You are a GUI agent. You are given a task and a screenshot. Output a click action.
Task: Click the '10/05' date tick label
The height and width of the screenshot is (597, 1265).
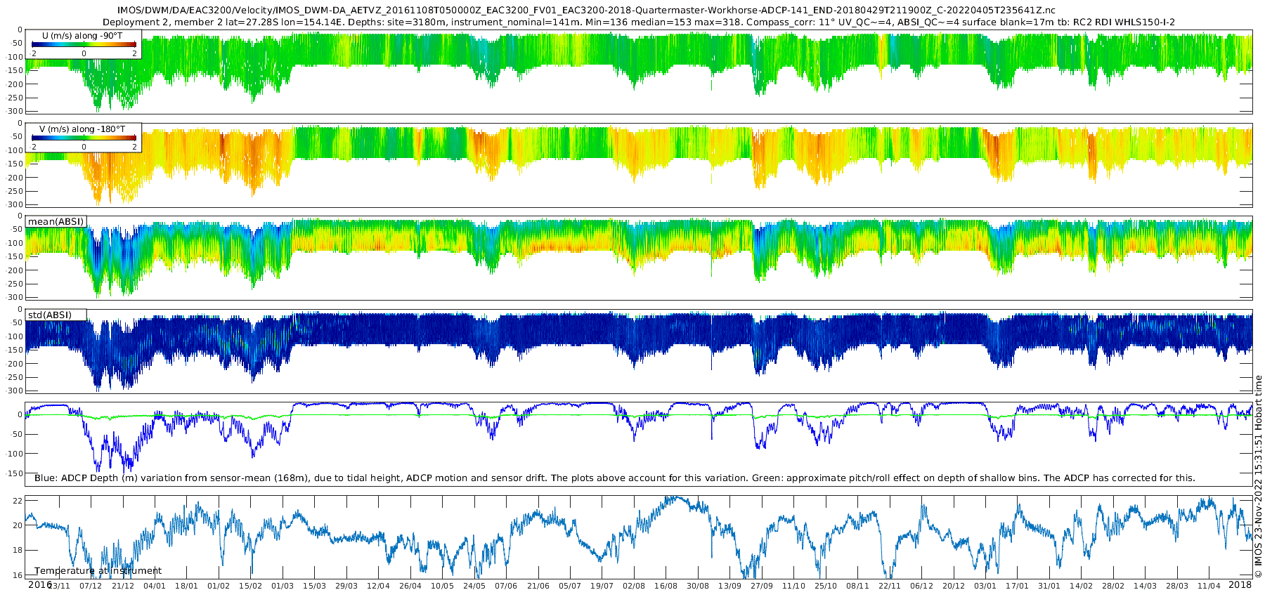click(x=442, y=586)
